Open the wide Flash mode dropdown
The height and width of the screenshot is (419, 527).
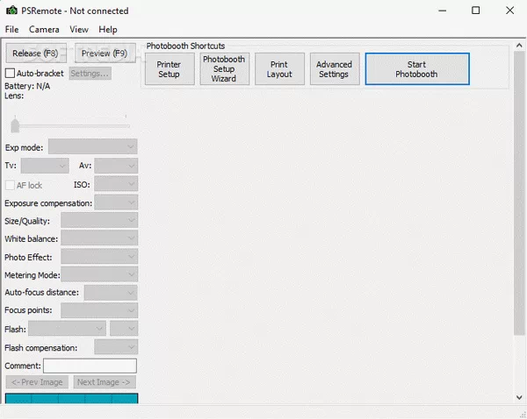pos(68,329)
